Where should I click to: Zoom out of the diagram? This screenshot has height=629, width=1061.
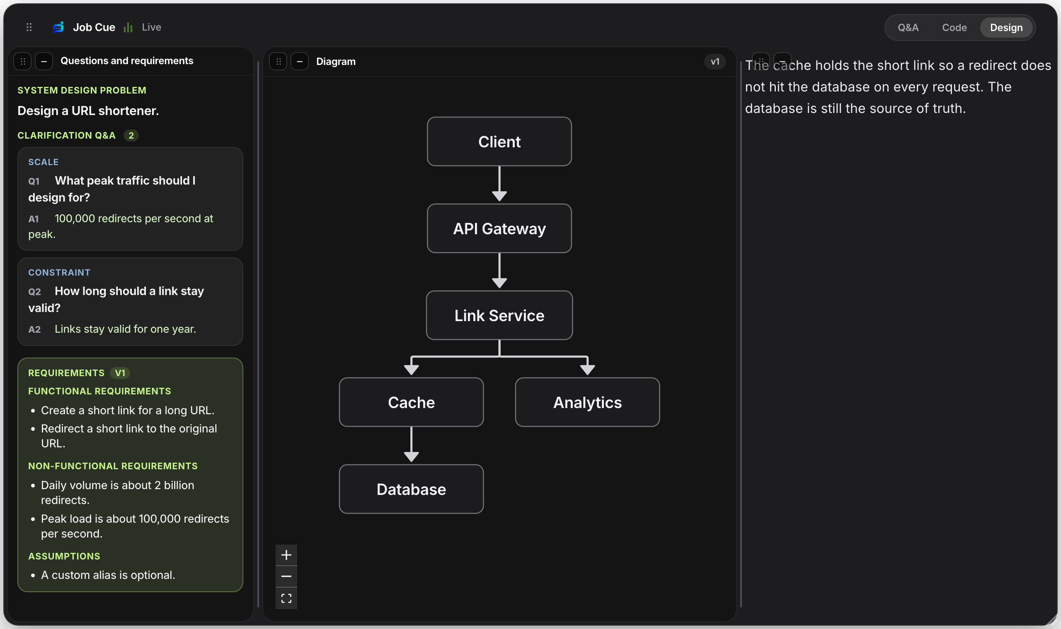(x=286, y=576)
